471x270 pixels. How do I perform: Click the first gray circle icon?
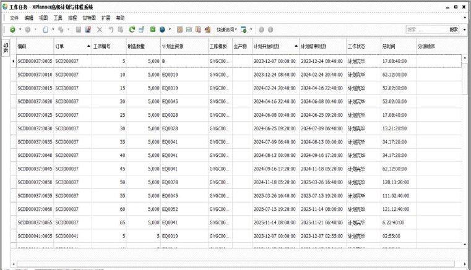click(x=261, y=30)
